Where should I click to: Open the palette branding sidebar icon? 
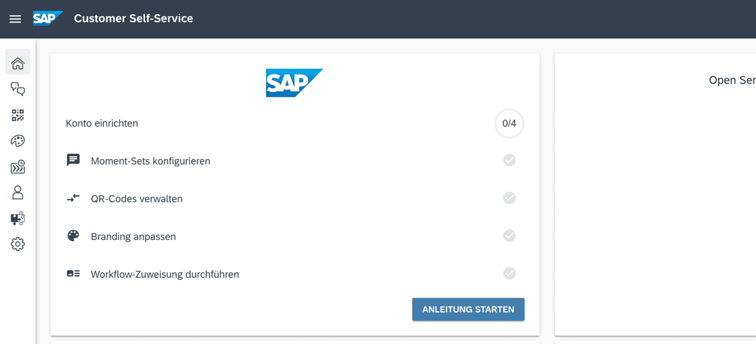18,141
